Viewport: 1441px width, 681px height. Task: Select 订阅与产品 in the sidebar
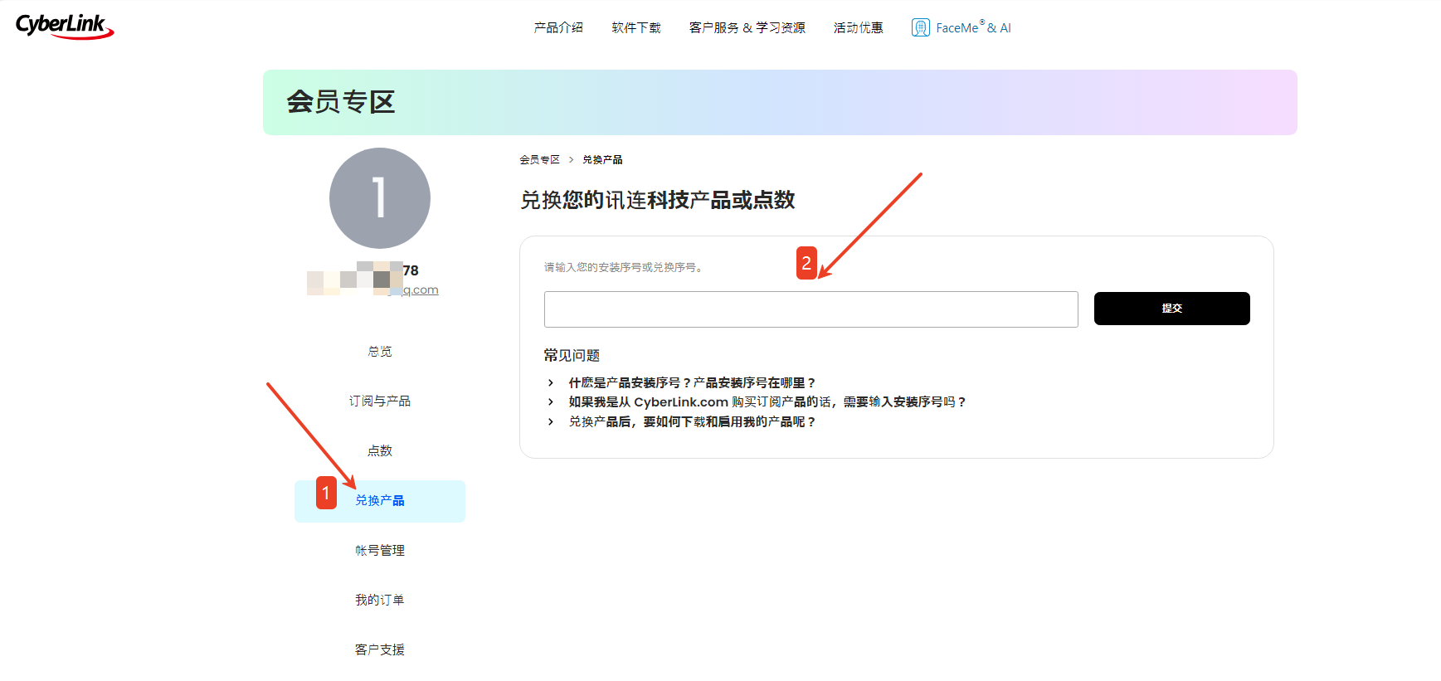pyautogui.click(x=380, y=401)
